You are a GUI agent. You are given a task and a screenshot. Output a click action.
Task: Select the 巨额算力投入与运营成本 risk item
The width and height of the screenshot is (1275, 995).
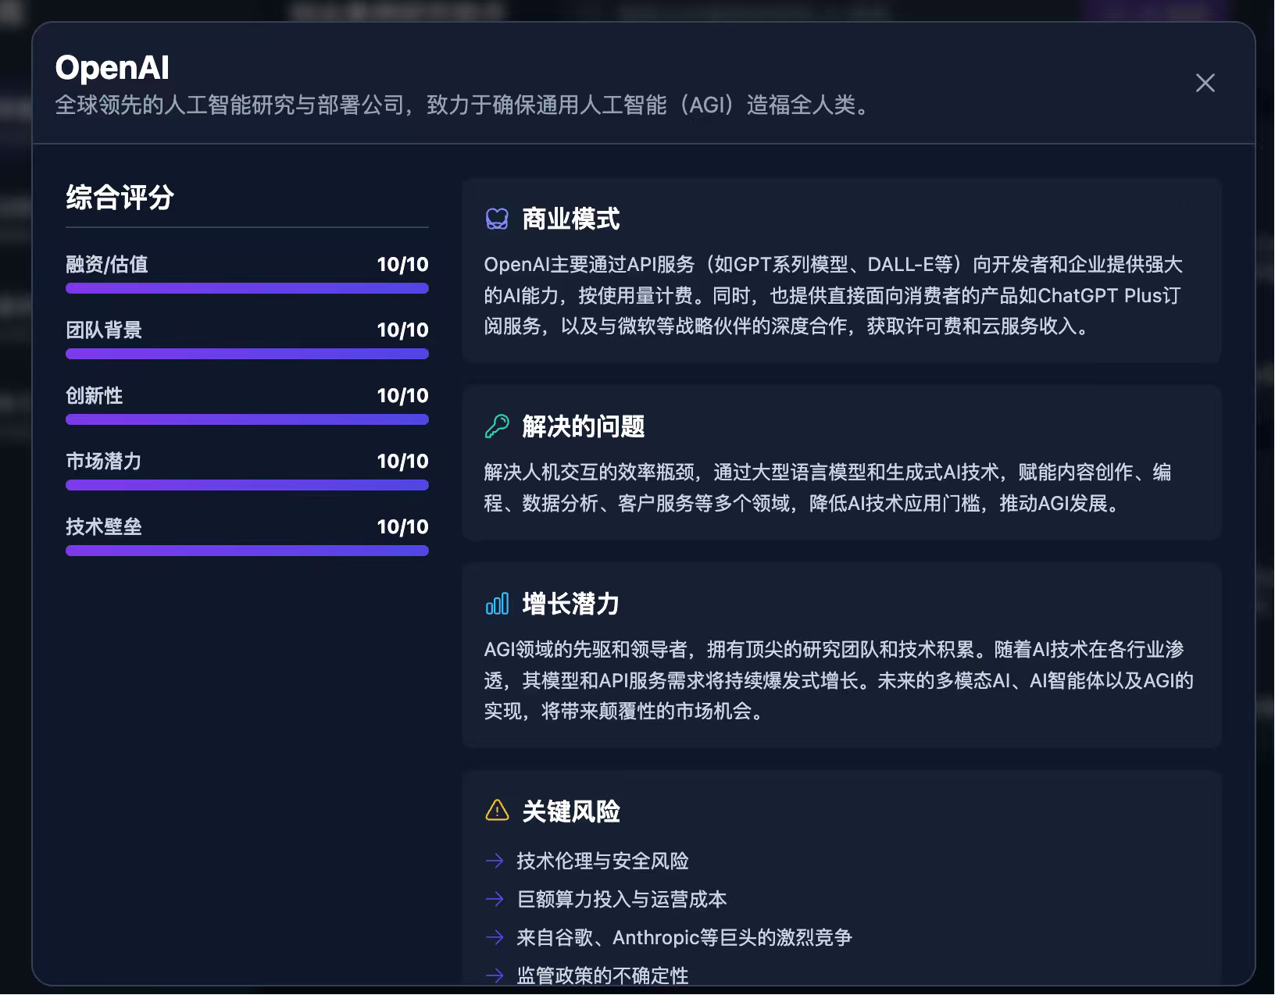(x=622, y=899)
